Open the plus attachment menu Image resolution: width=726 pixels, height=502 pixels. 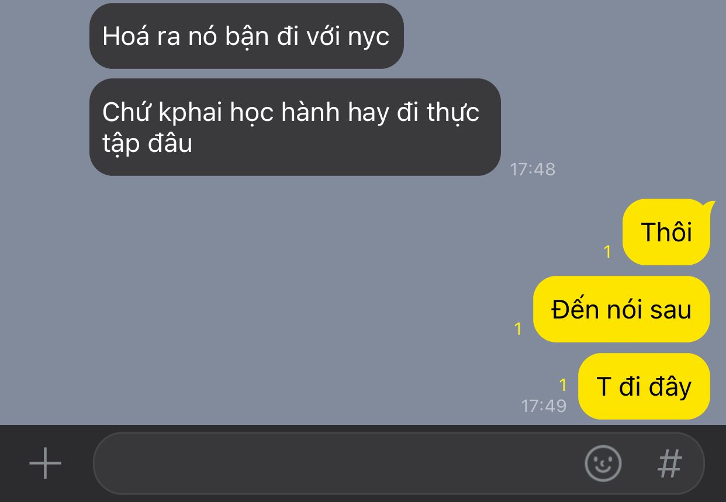point(45,463)
